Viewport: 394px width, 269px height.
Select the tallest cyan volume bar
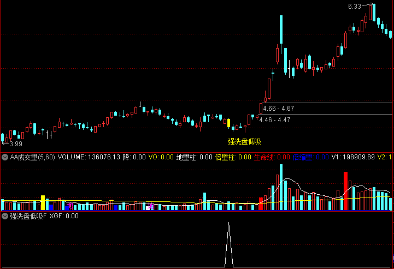point(281,187)
